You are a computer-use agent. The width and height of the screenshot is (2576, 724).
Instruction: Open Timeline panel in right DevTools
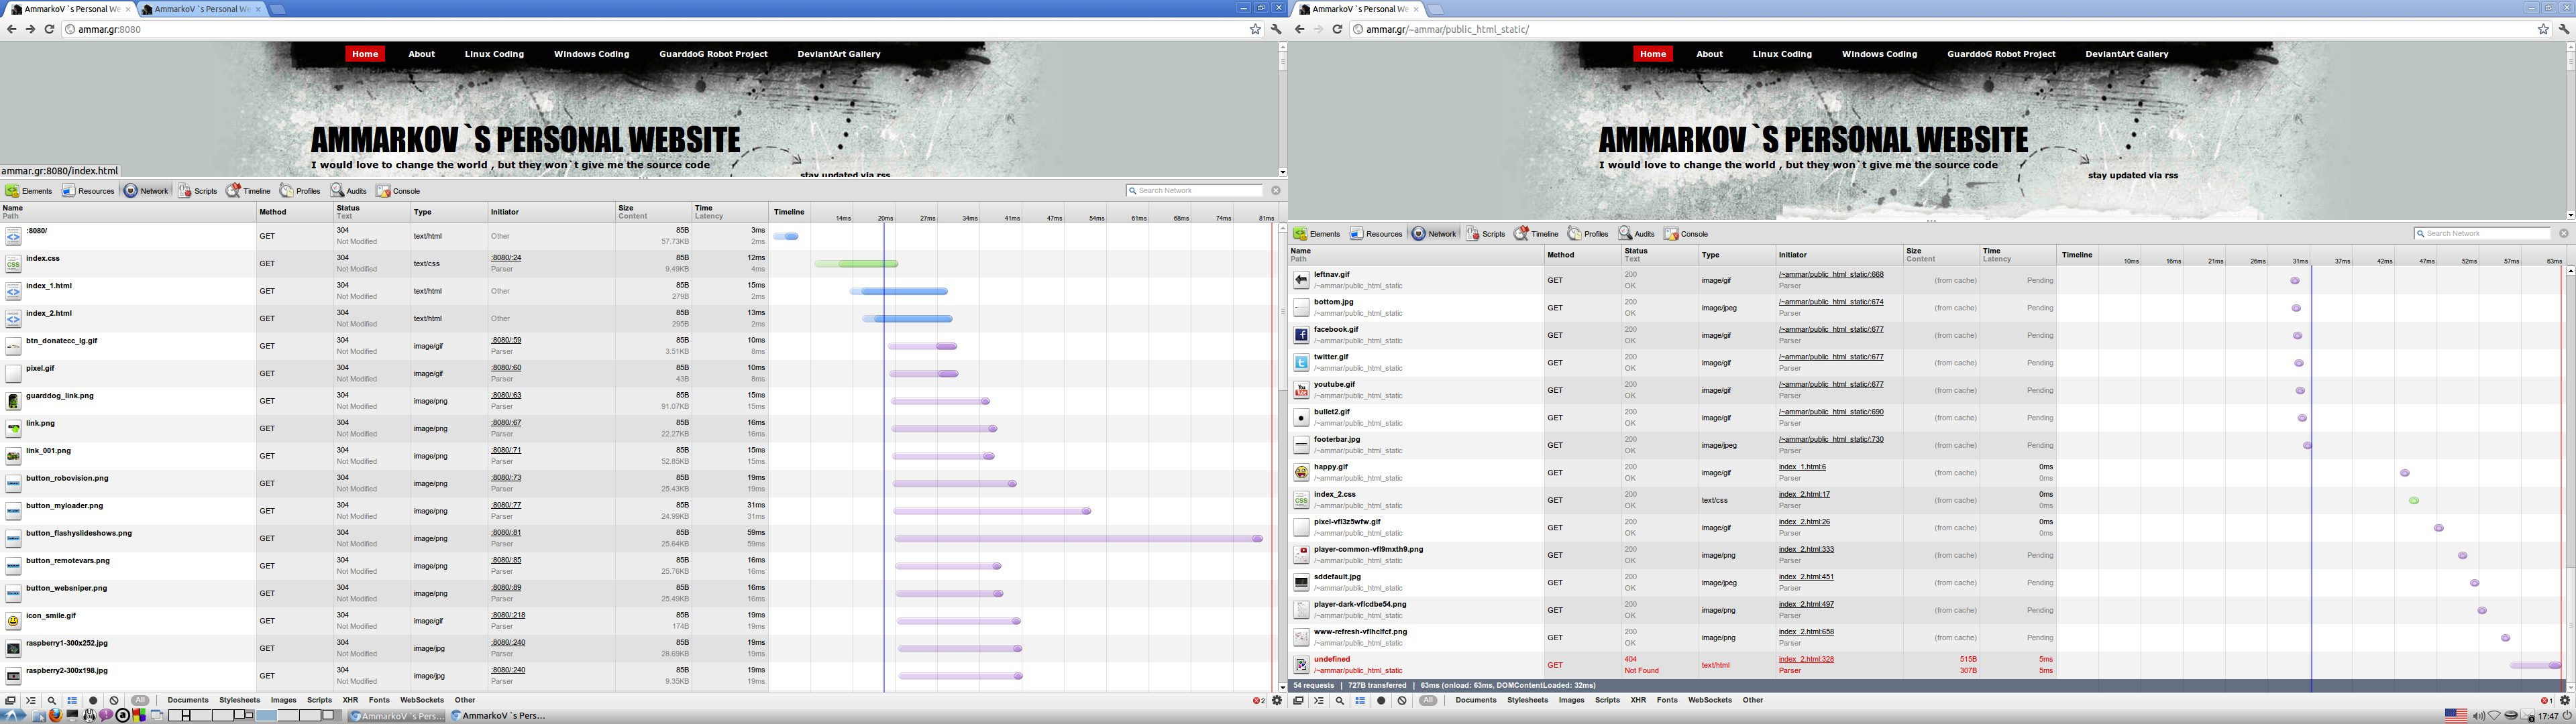[1536, 233]
